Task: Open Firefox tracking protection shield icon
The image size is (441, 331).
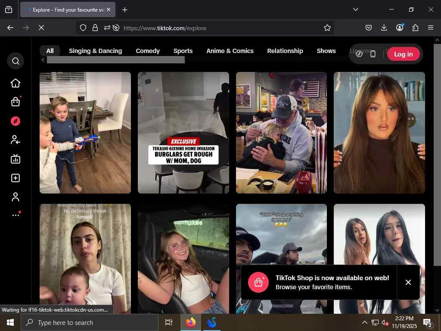Action: (83, 28)
